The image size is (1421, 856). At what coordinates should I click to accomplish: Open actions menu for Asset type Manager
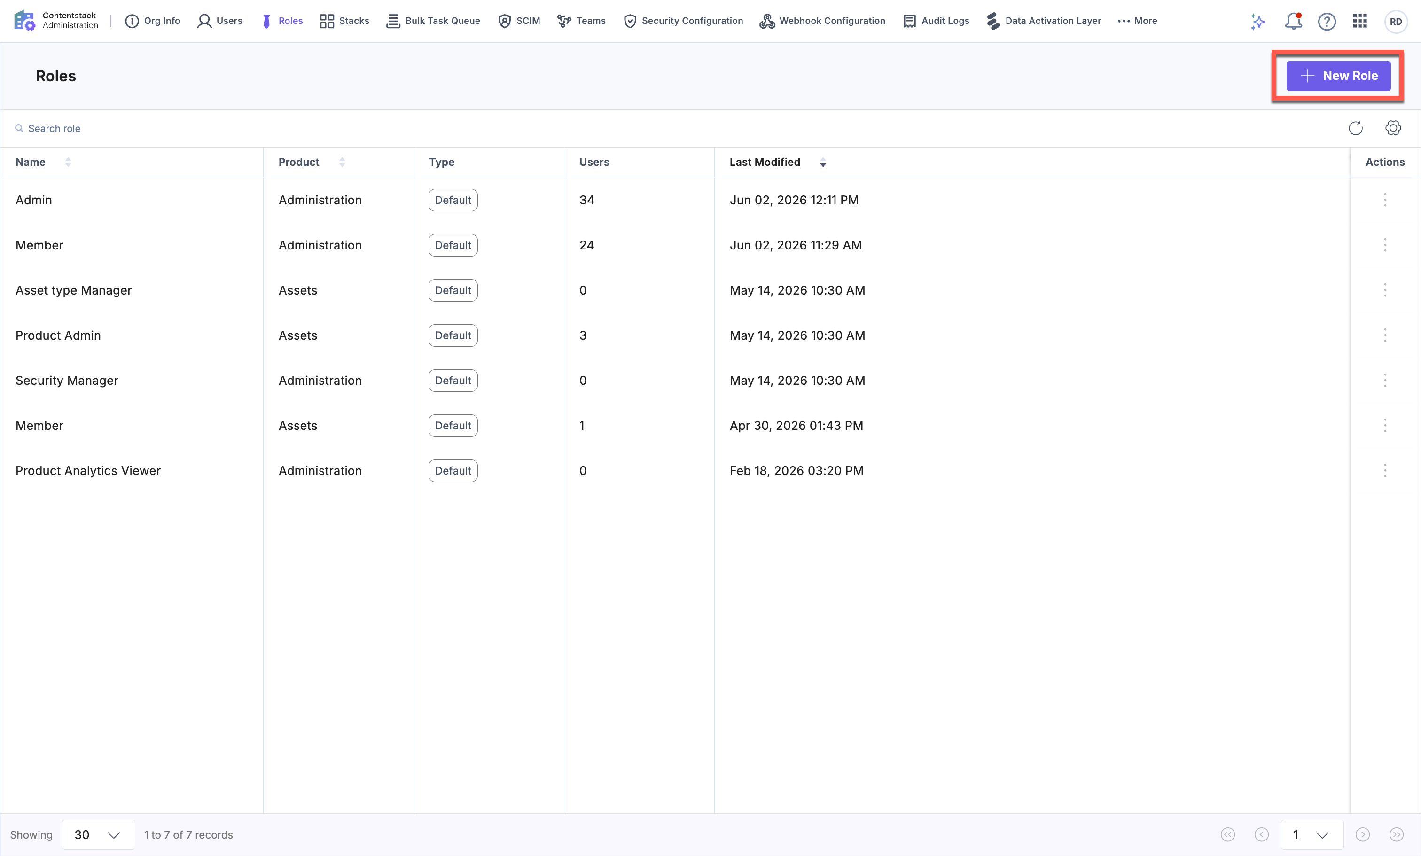[x=1385, y=290]
